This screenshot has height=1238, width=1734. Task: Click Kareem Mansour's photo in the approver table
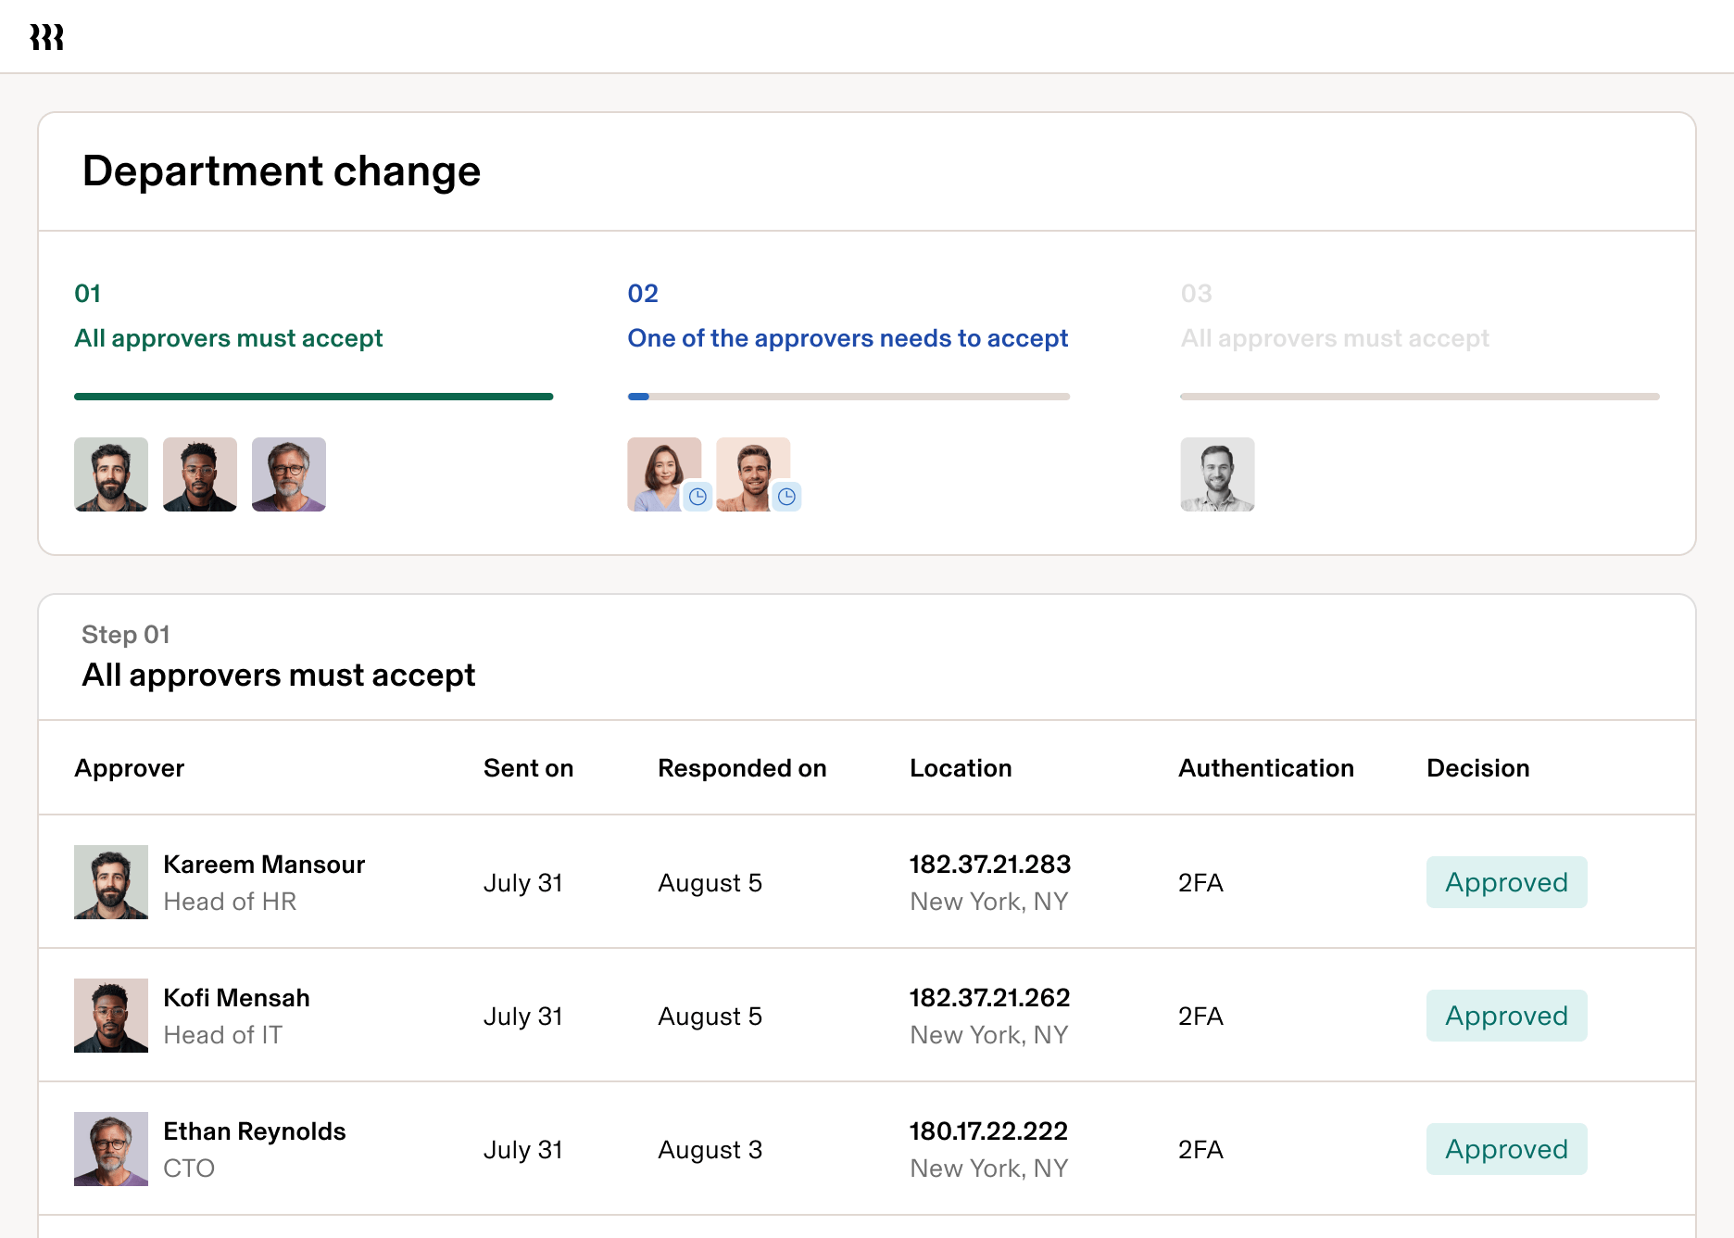click(110, 882)
